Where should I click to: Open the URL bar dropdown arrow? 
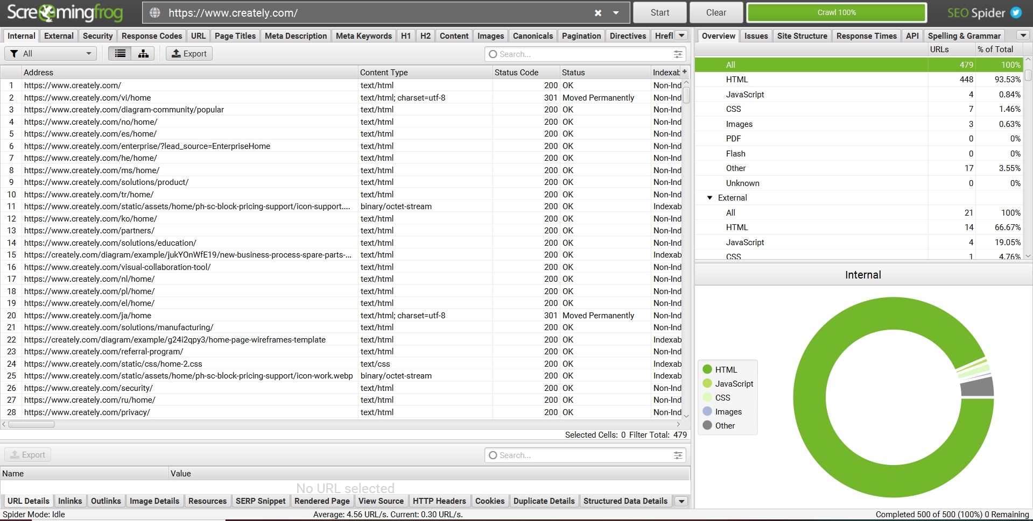coord(616,13)
